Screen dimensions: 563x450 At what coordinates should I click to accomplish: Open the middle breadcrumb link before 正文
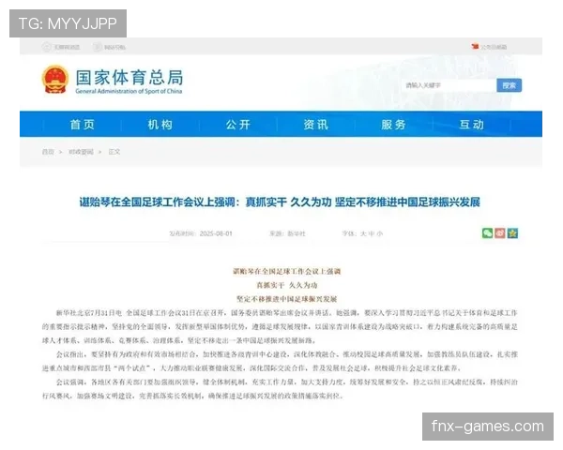pos(81,152)
